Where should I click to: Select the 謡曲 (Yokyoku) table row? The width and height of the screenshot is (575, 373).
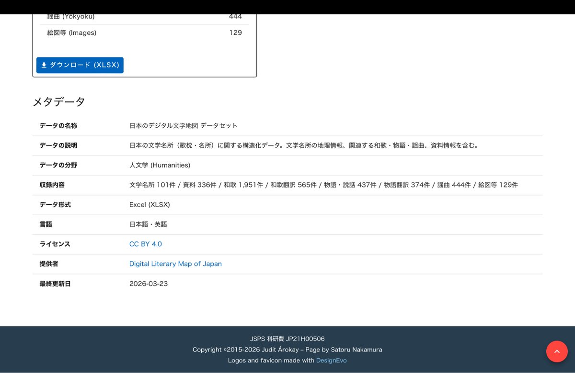coord(144,16)
